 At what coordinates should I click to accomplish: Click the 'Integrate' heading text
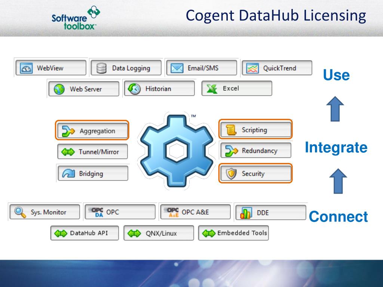click(x=336, y=148)
